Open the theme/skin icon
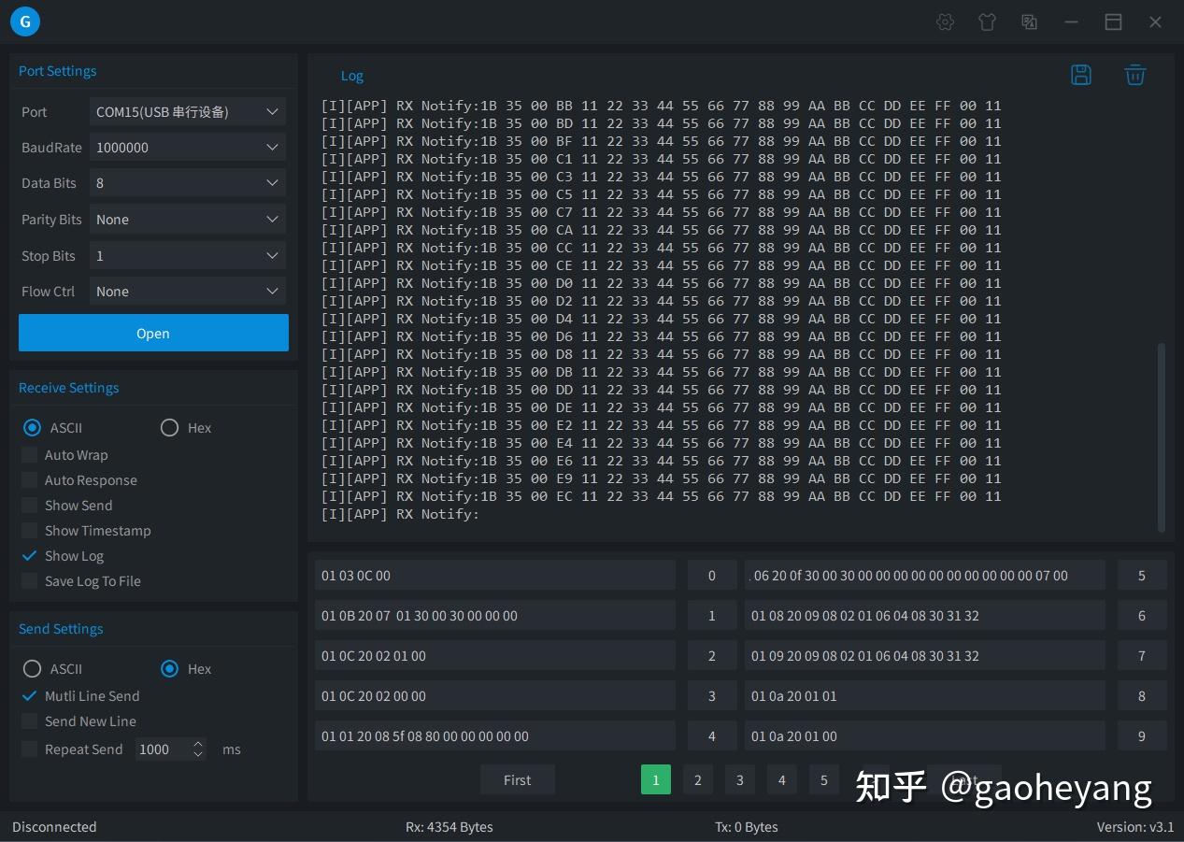Image resolution: width=1184 pixels, height=842 pixels. click(987, 21)
